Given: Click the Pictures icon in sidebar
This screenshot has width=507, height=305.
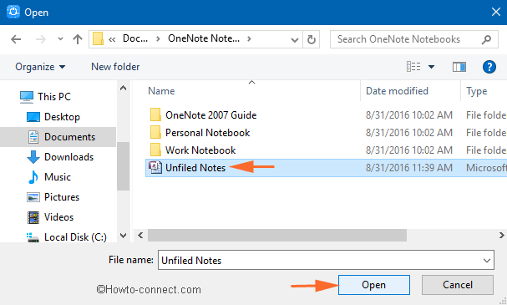Looking at the screenshot, I should 33,197.
